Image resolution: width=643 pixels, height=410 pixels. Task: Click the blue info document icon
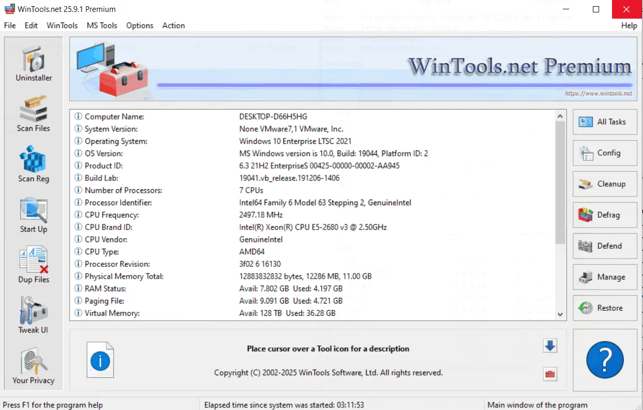pos(100,360)
